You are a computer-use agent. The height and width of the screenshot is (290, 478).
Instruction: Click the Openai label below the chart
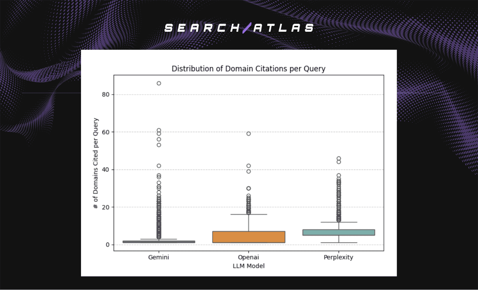[248, 257]
